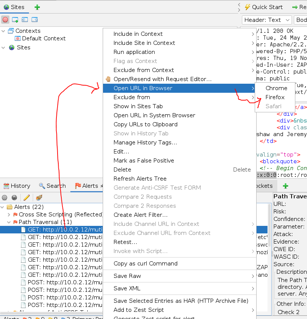Image resolution: width=307 pixels, height=319 pixels.
Task: Open Add to Zest Script submenu
Action: (x=179, y=310)
